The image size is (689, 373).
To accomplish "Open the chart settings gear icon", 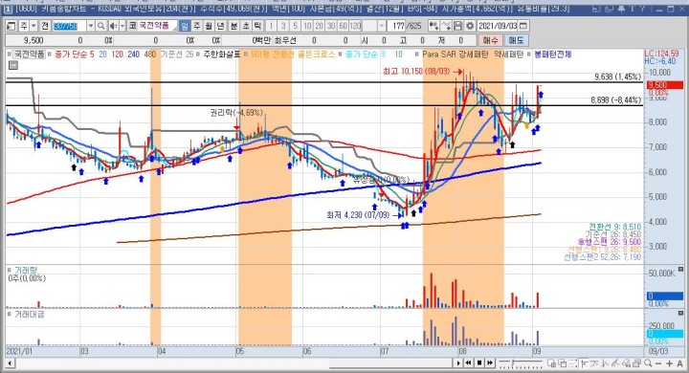I will point(470,26).
